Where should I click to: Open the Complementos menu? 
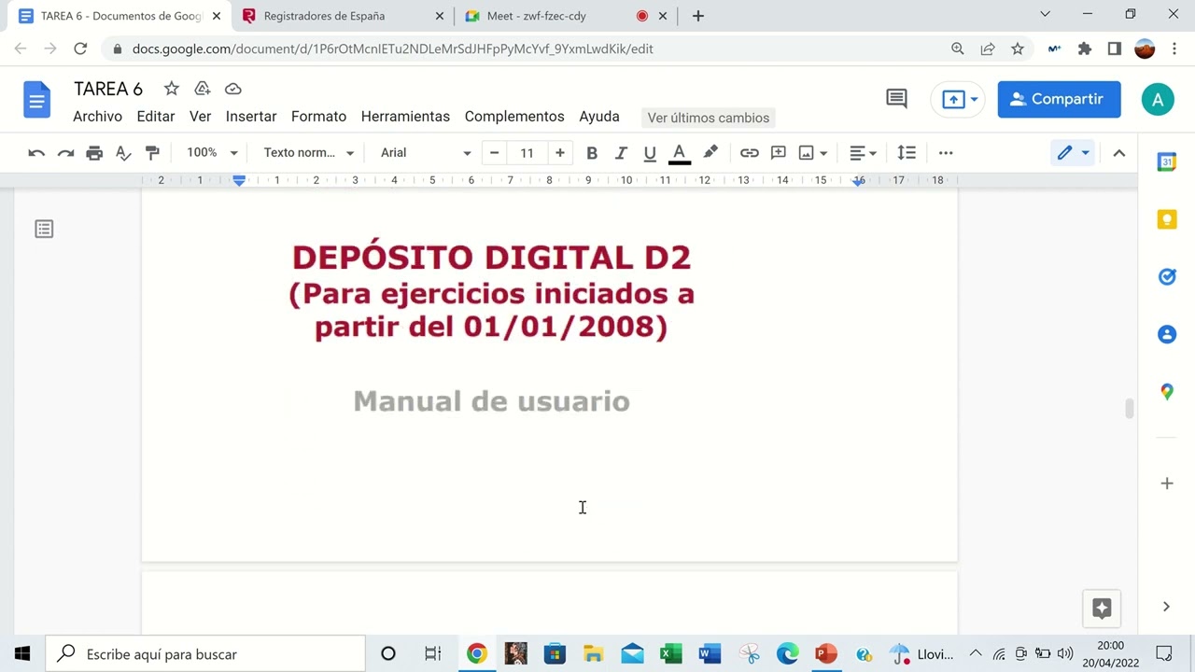coord(514,117)
